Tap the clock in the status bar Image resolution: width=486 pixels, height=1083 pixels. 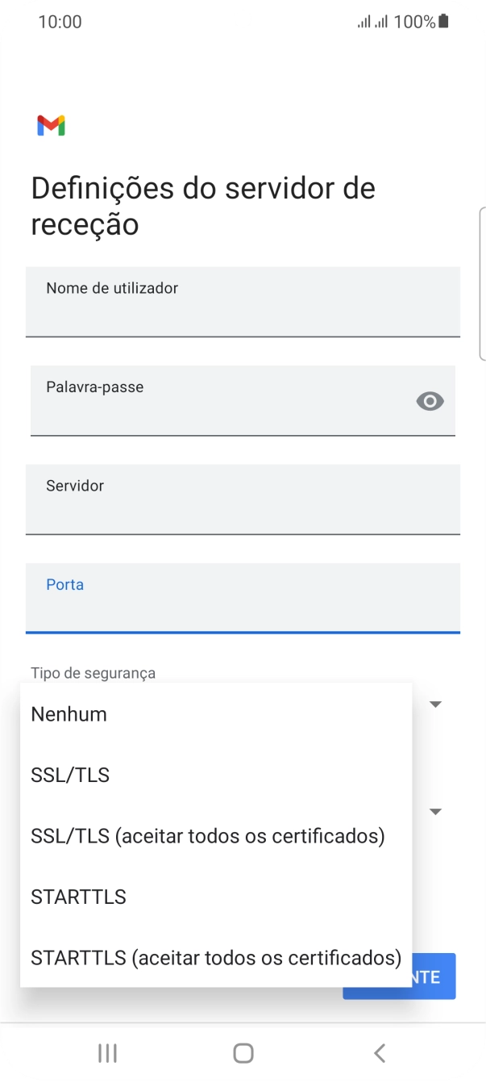[60, 21]
